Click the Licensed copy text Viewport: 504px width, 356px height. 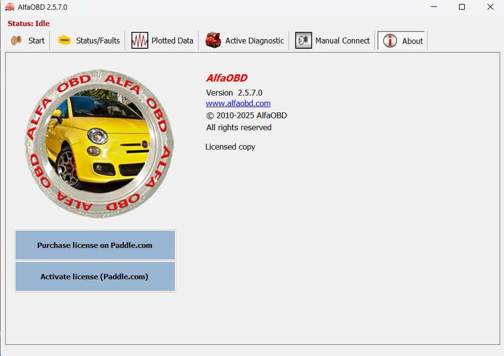230,147
